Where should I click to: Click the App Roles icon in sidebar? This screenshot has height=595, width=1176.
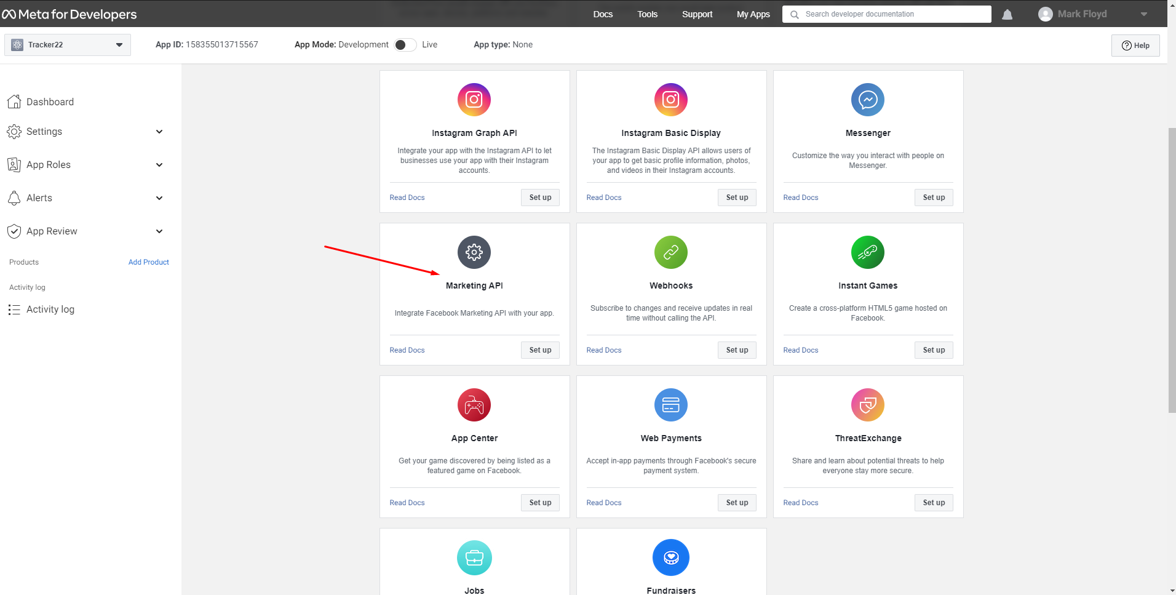coord(14,164)
